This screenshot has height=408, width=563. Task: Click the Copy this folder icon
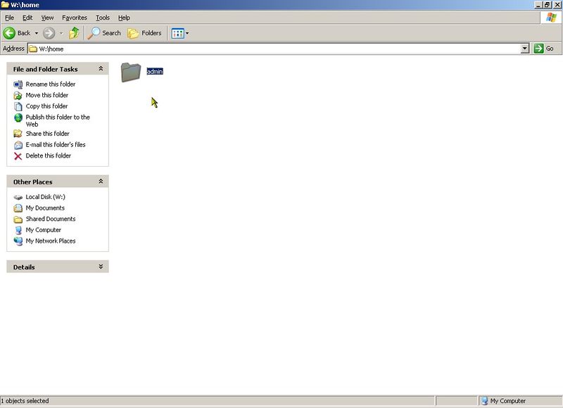click(x=18, y=107)
